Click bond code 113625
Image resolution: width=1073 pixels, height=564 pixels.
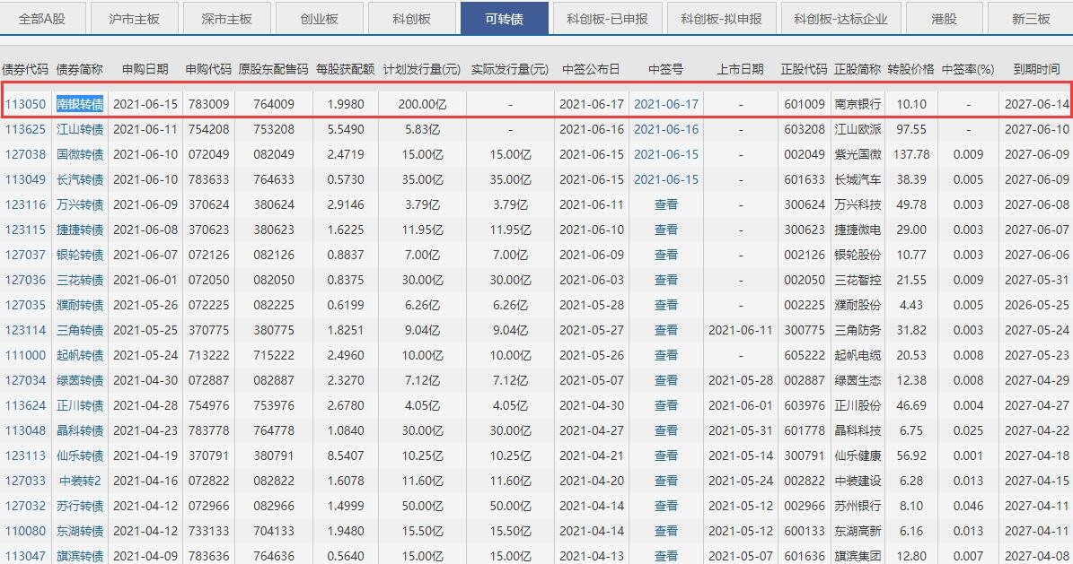point(25,129)
